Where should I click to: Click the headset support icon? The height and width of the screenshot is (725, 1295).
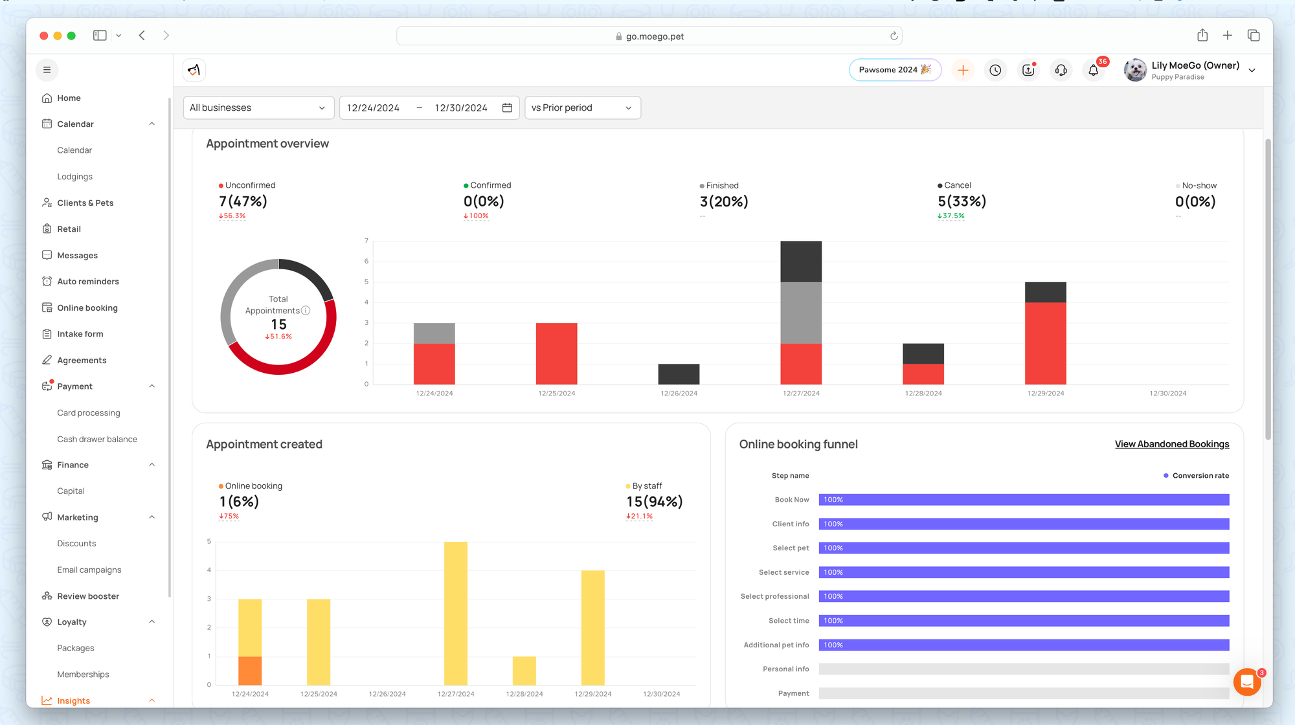1061,70
